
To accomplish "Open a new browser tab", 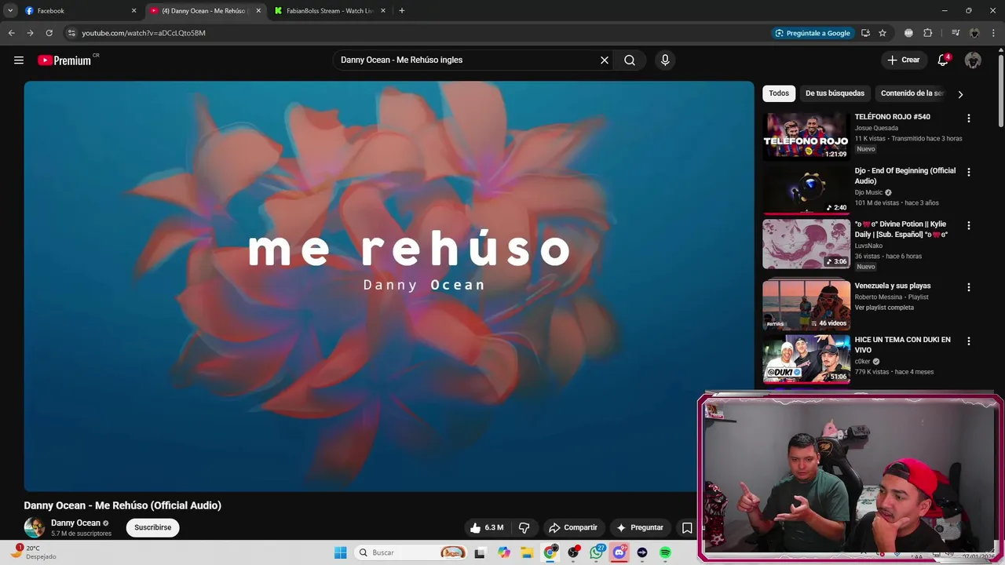I will click(x=402, y=11).
